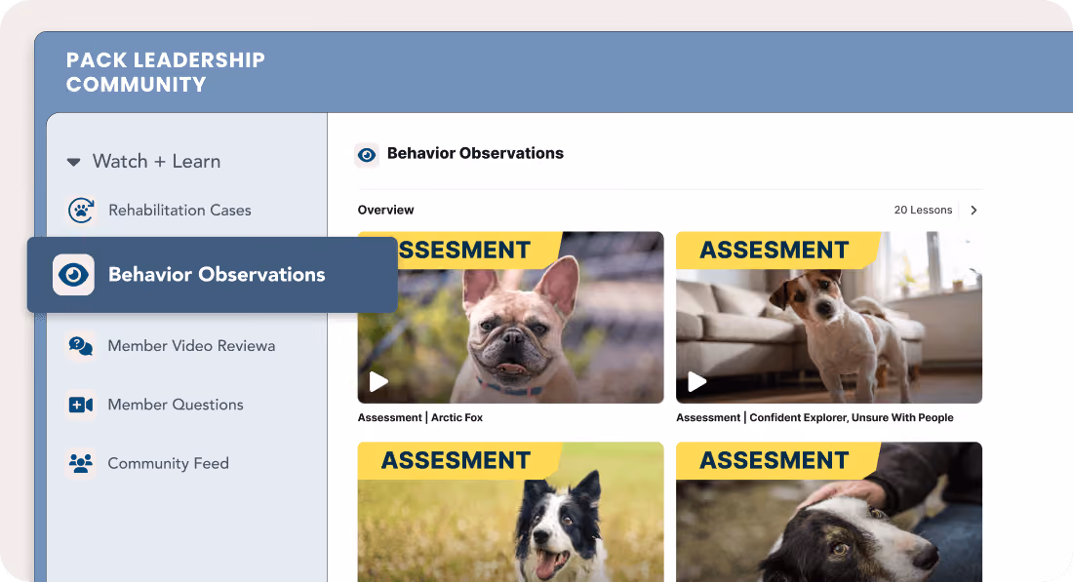1073x582 pixels.
Task: Click the Behavior Observations main content heading
Action: click(x=476, y=153)
